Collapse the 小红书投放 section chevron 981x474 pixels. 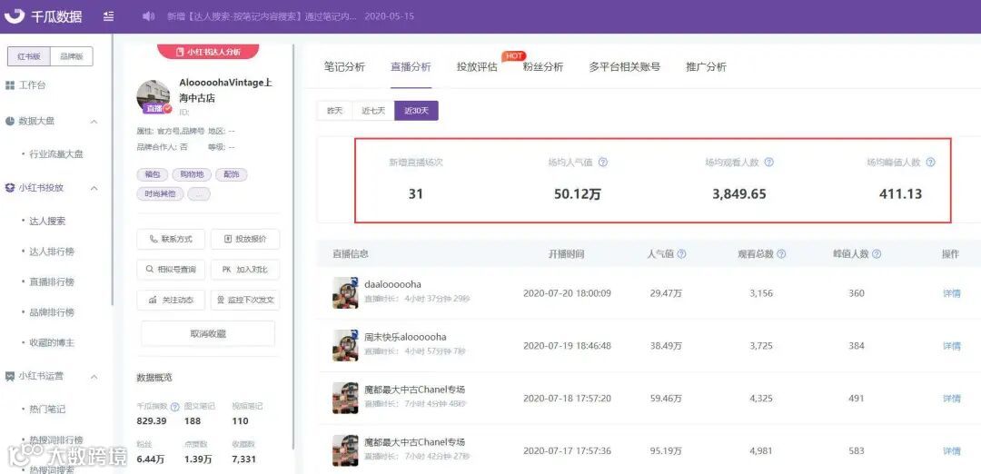[x=94, y=188]
